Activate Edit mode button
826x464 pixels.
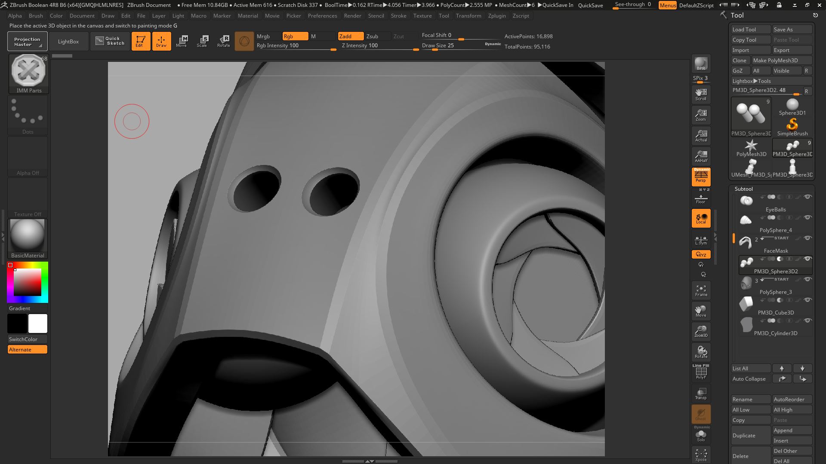[141, 41]
